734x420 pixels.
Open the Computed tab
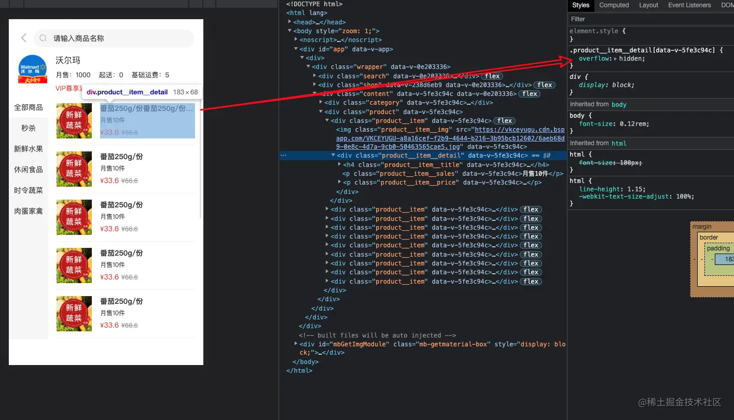coord(614,5)
